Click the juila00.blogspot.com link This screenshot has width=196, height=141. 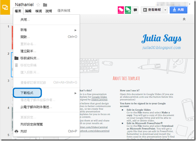point(161,48)
